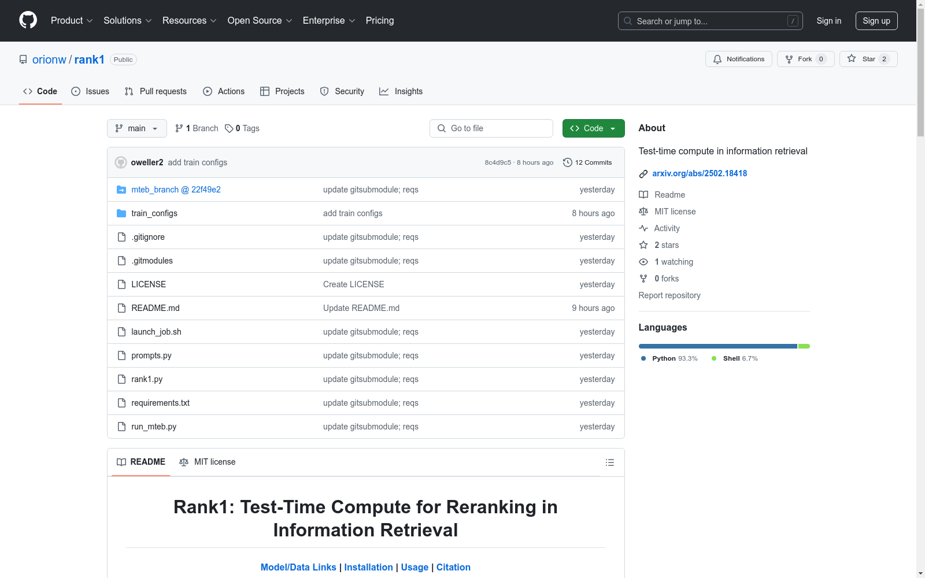Viewport: 925px width, 578px height.
Task: Open the Security tab
Action: (x=342, y=91)
